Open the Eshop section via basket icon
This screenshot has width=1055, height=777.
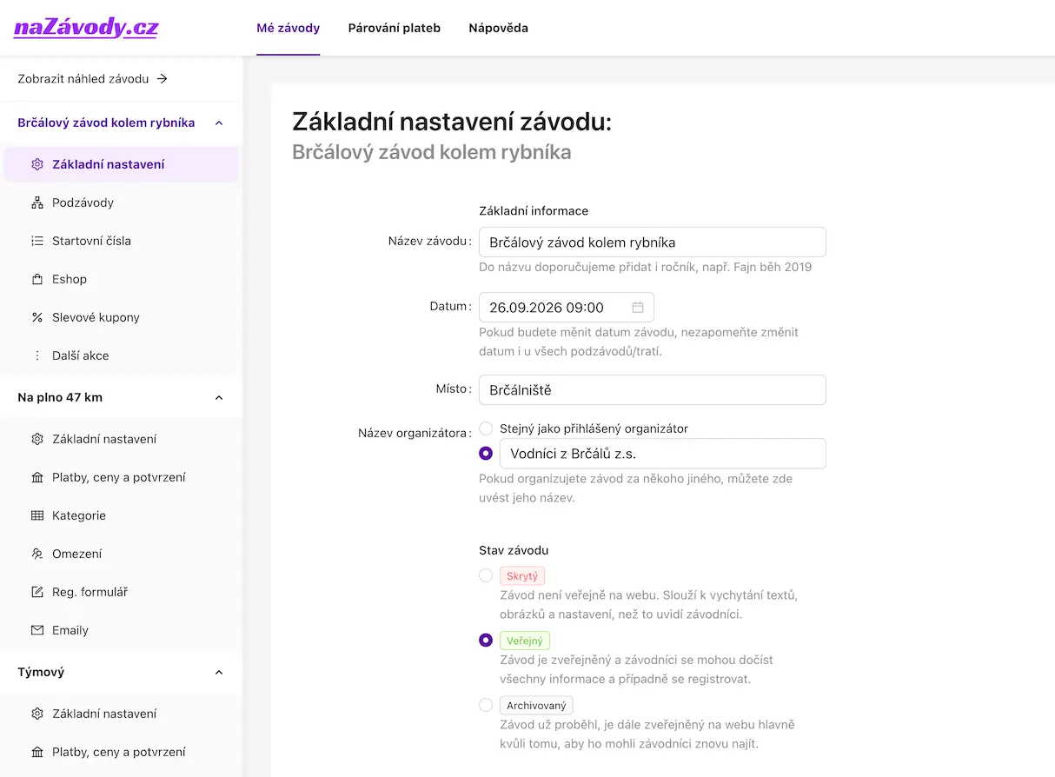click(x=36, y=279)
